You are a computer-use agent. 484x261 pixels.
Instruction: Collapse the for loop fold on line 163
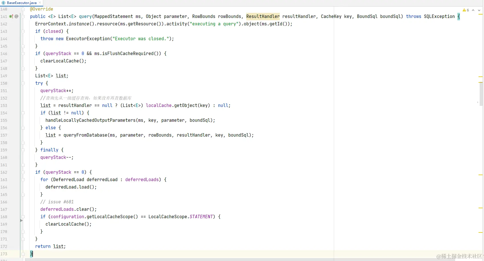tap(23, 180)
